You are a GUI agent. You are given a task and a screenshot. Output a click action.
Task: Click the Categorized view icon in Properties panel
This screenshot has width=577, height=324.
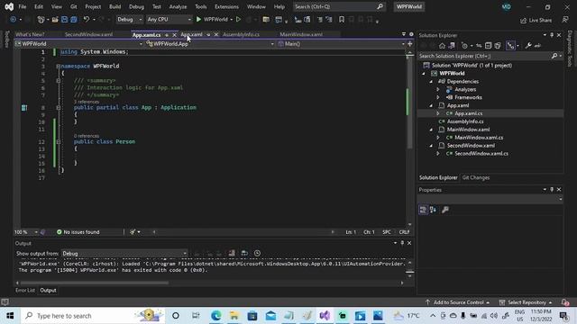[423, 210]
